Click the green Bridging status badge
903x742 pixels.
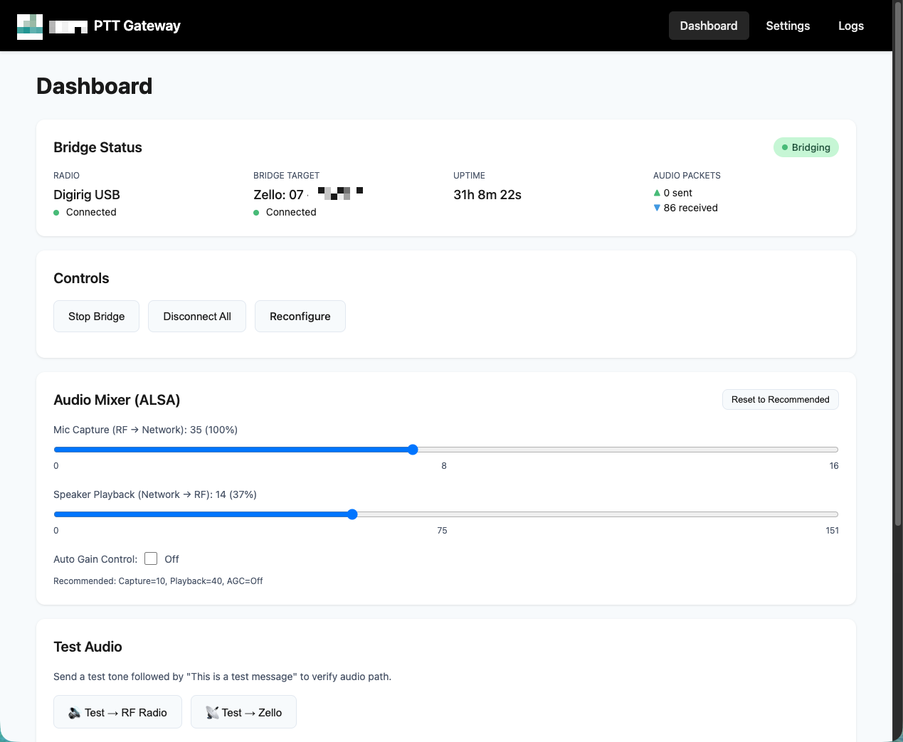coord(806,147)
